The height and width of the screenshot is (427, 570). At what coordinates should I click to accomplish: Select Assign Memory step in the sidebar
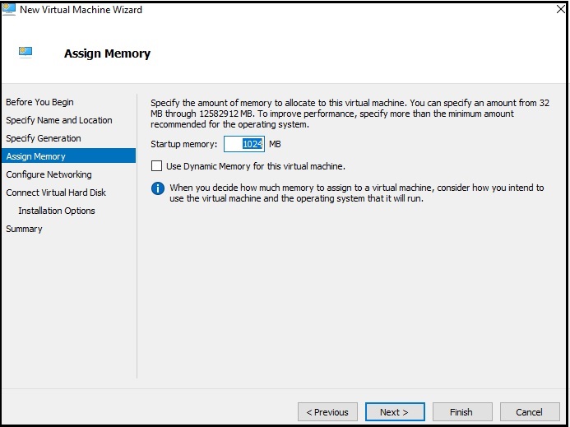pyautogui.click(x=36, y=156)
